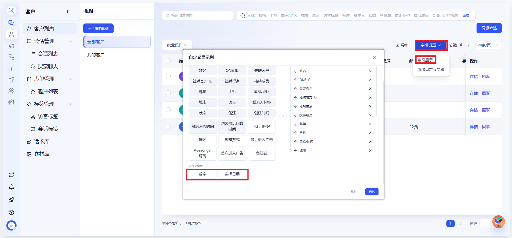Close the 自定义显示列 dialog
Screen dimensions: 512x238
pos(374,57)
